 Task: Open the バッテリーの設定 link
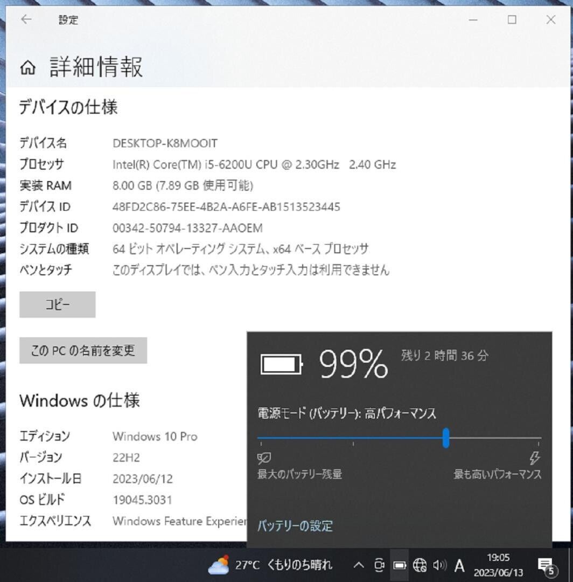(x=295, y=525)
